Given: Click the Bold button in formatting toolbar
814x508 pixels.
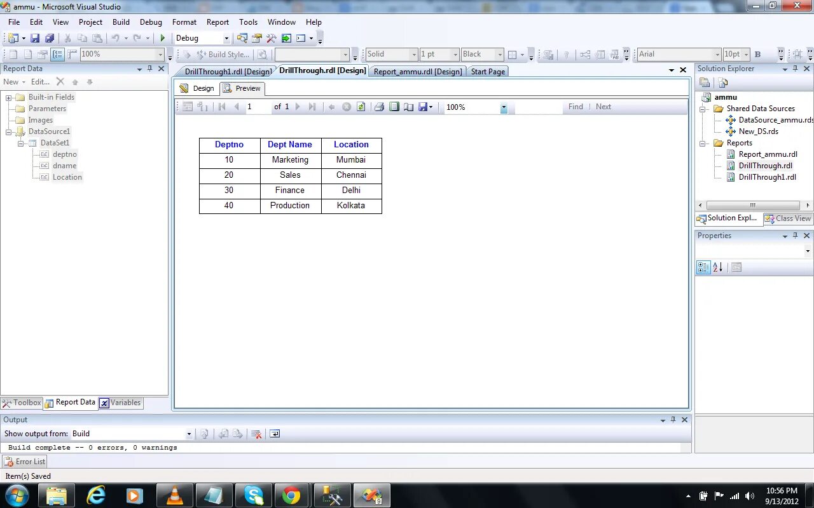Looking at the screenshot, I should (757, 54).
